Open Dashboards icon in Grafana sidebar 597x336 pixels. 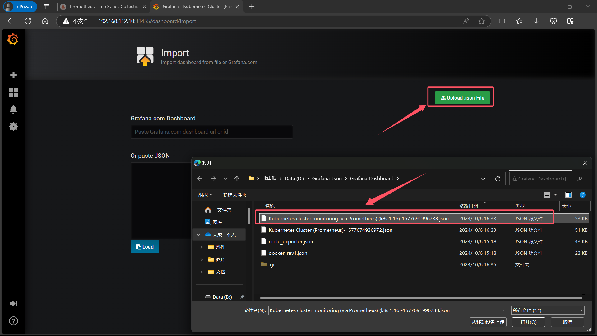tap(13, 92)
